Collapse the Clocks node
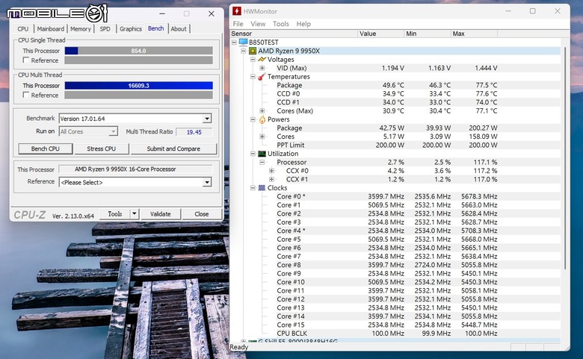Screen dimensions: 583x359 [x=253, y=188]
